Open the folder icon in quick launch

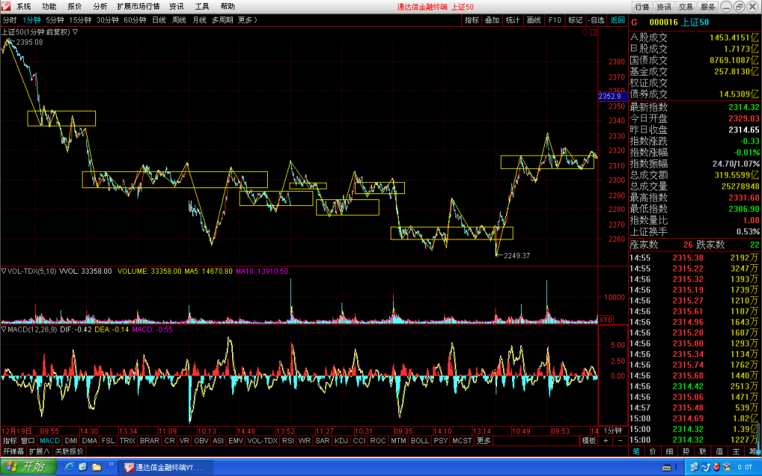(97, 467)
